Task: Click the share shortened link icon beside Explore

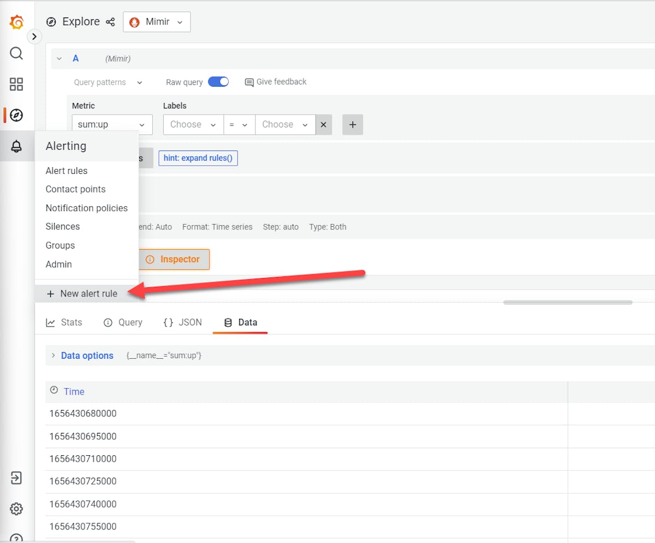Action: [x=110, y=22]
